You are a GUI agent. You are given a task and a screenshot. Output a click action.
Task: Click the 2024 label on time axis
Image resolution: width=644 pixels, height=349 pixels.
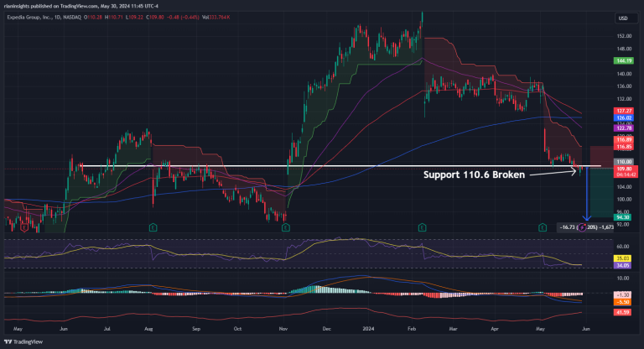(x=369, y=329)
